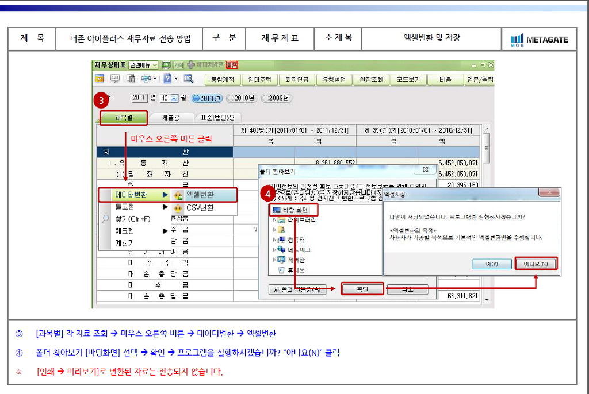
Task: Click 예(Y) in the 엑셀저장 dialog
Action: coord(492,264)
